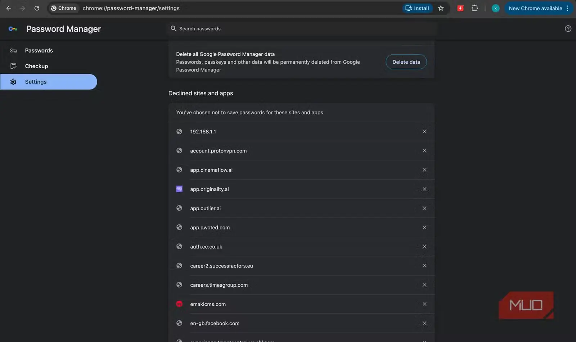Remove app.cinemaflow.ai from declined list
576x342 pixels.
tap(424, 170)
